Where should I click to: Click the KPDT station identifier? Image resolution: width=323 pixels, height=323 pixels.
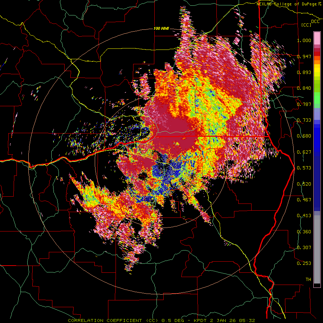(201, 320)
